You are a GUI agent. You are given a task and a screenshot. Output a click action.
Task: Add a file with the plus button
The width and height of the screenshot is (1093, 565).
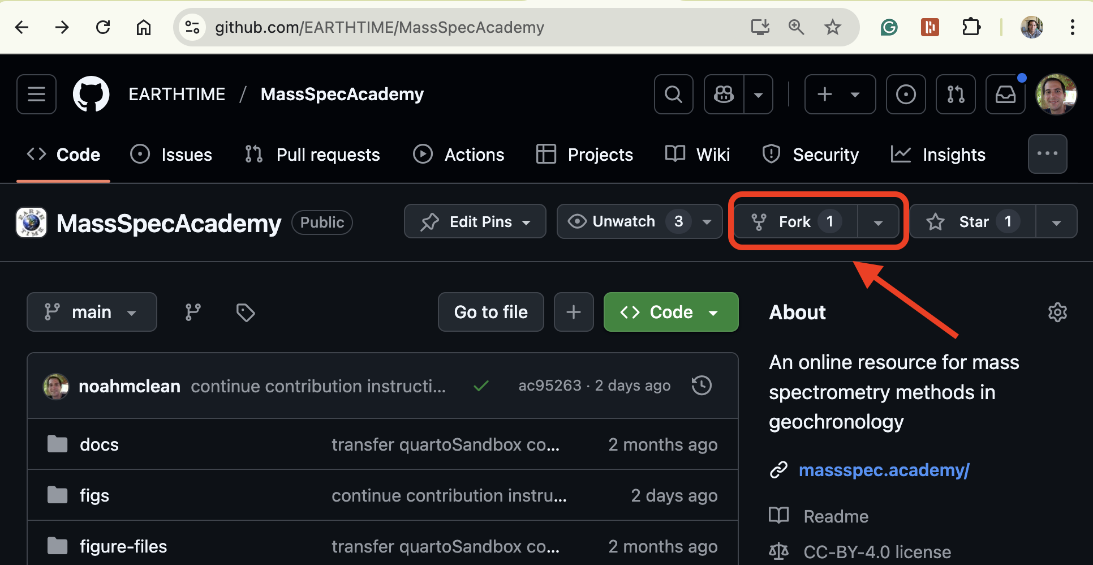[x=574, y=312]
